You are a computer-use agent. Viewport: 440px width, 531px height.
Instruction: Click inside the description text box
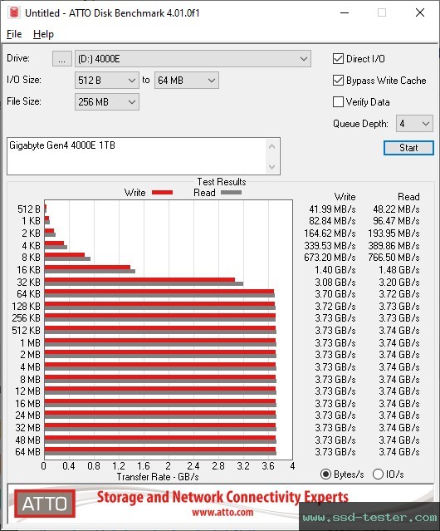click(x=137, y=156)
